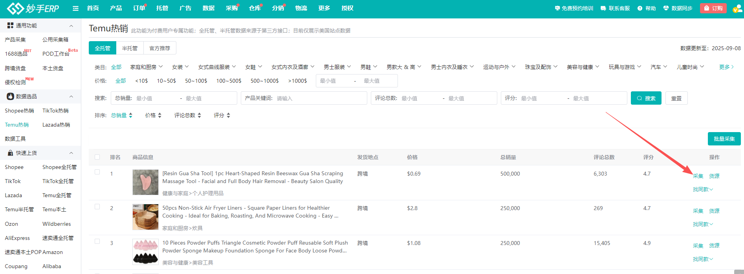This screenshot has height=274, width=744.
Task: Click the 批量采集 batch collect button
Action: tap(724, 139)
